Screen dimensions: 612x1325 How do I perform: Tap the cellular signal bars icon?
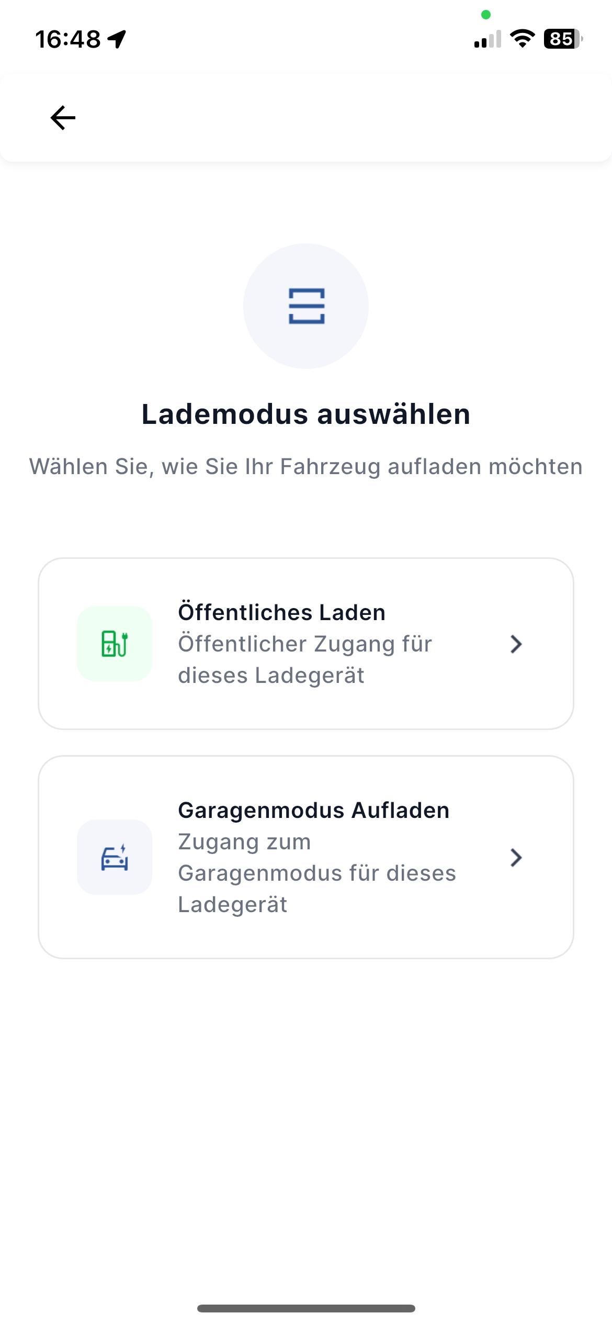[x=487, y=40]
